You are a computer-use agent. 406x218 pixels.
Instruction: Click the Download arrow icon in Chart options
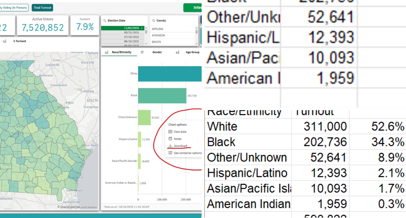pyautogui.click(x=171, y=146)
